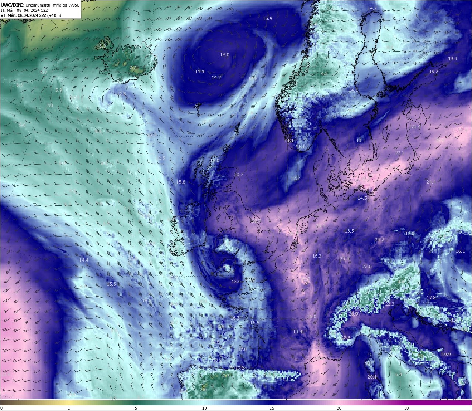Select the 12.2 value label
The image size is (472, 411).
pyautogui.click(x=295, y=178)
